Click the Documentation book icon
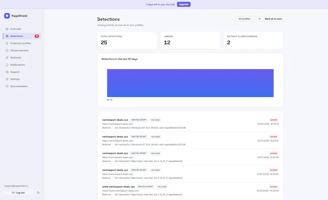 7,86
